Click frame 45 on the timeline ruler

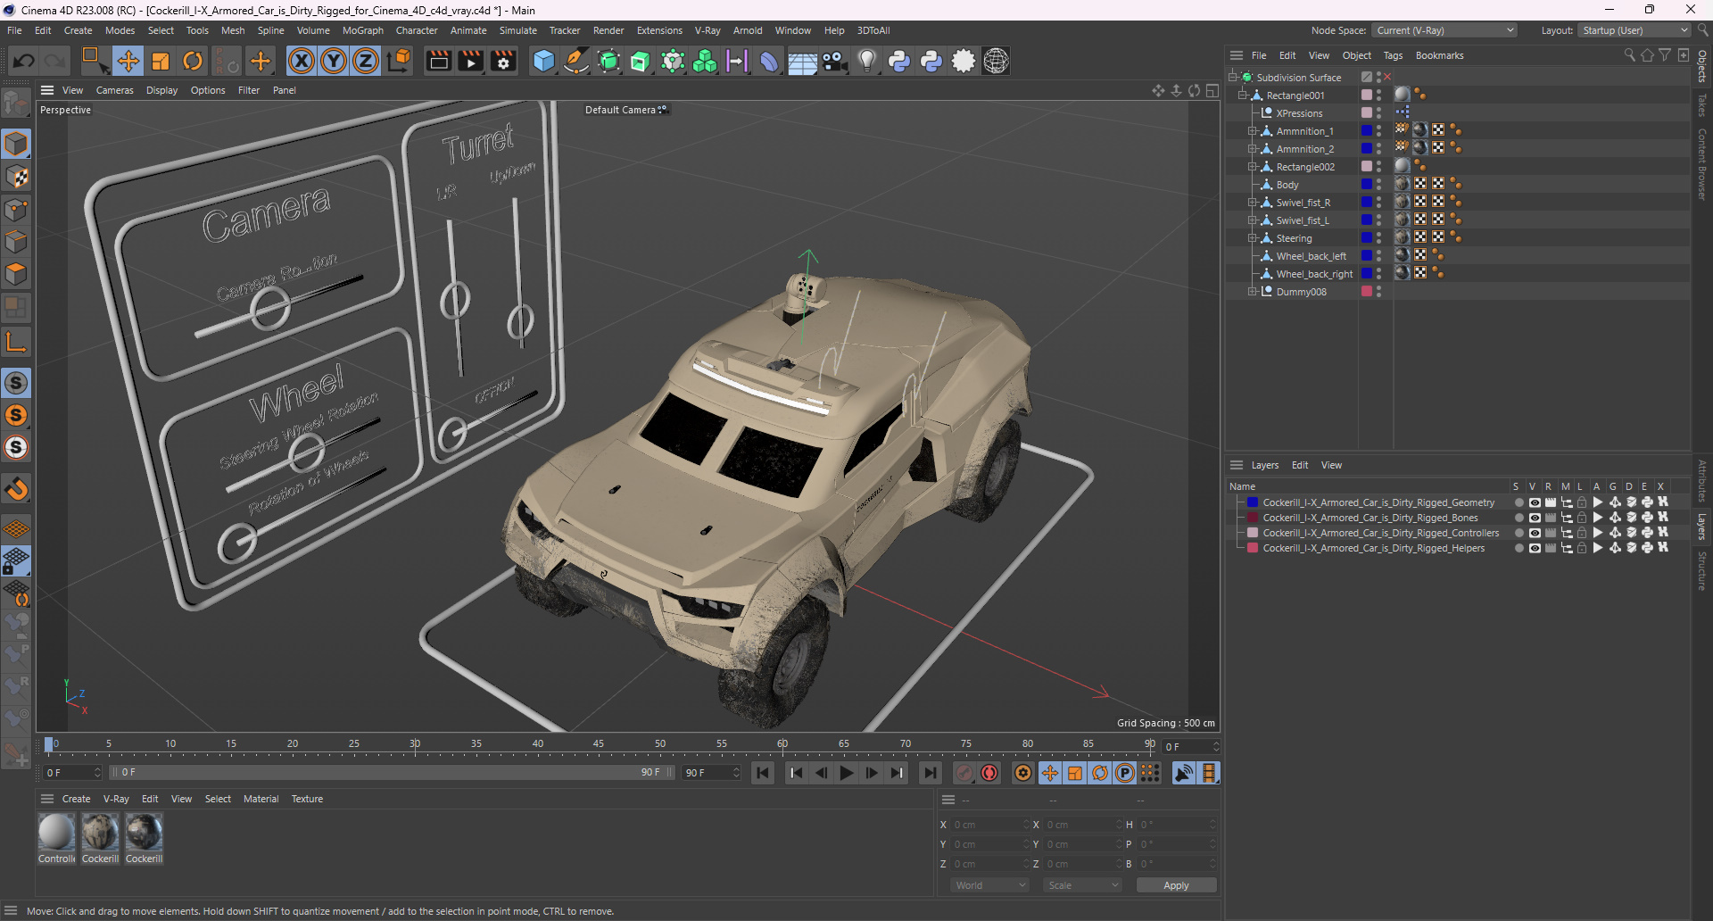coord(599,744)
